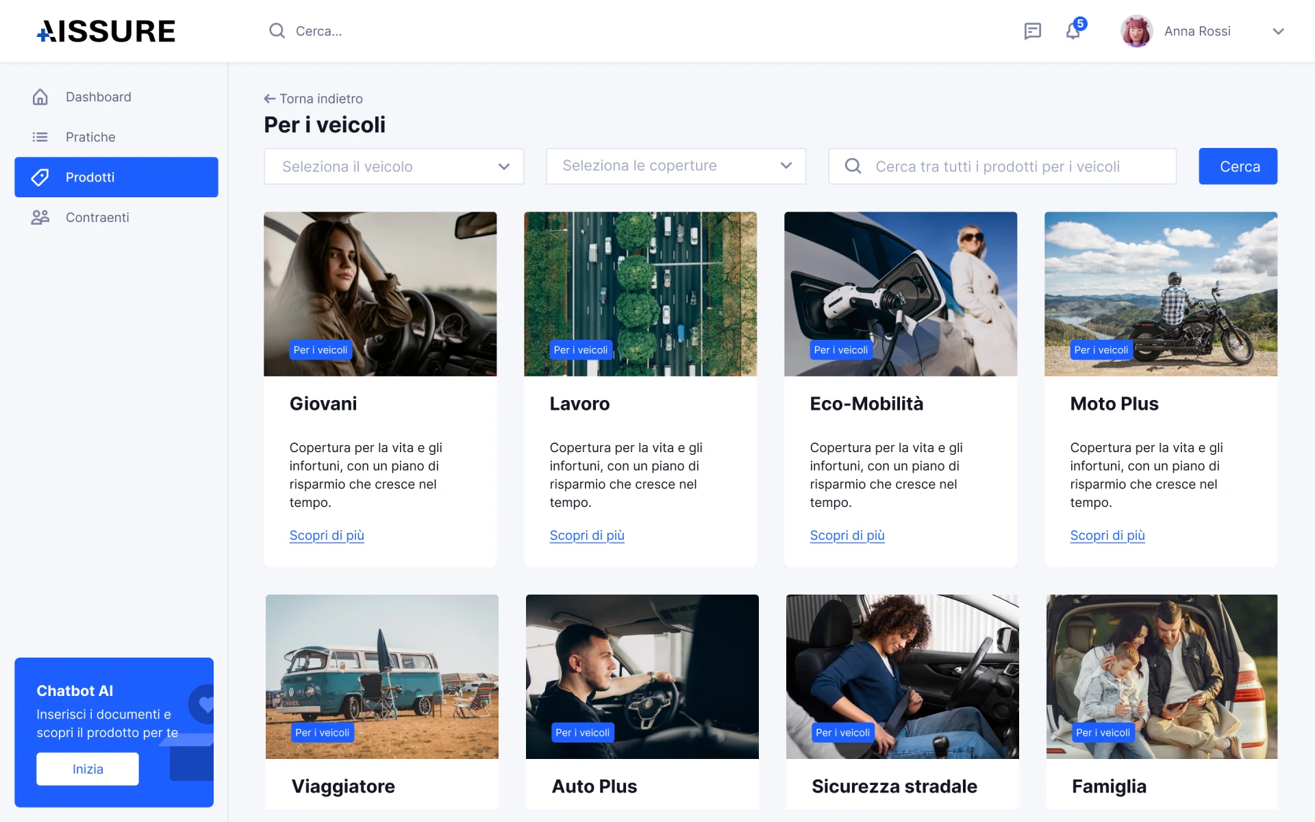Viewport: 1315px width, 822px height.
Task: Go to Pratiche in sidebar
Action: (90, 137)
